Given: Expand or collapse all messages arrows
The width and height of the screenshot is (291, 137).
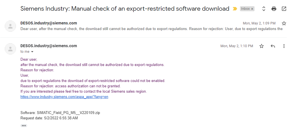Looking at the screenshot, I should click(x=264, y=9).
